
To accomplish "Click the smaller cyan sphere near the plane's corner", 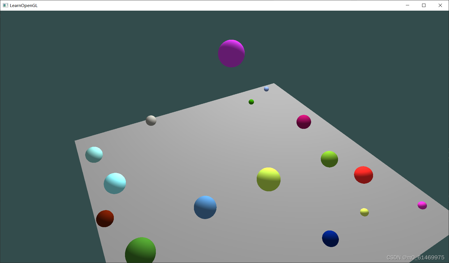I will 94,155.
